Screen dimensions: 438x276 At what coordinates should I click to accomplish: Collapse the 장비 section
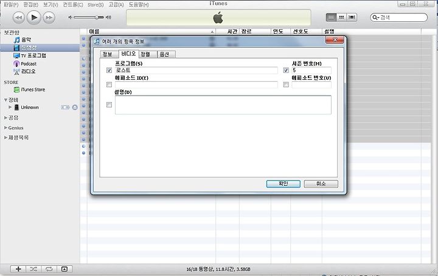5,100
